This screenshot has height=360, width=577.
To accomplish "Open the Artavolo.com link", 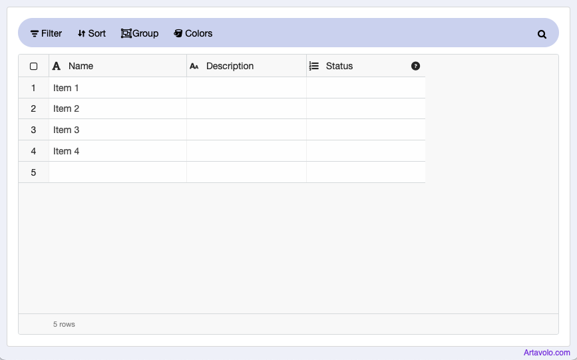I will coord(547,353).
